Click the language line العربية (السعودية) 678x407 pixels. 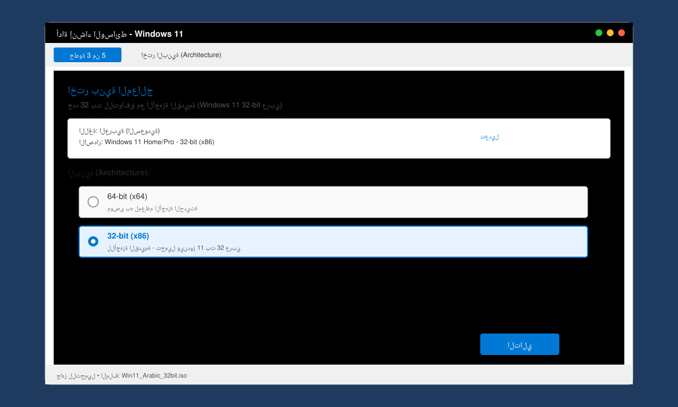click(x=119, y=131)
